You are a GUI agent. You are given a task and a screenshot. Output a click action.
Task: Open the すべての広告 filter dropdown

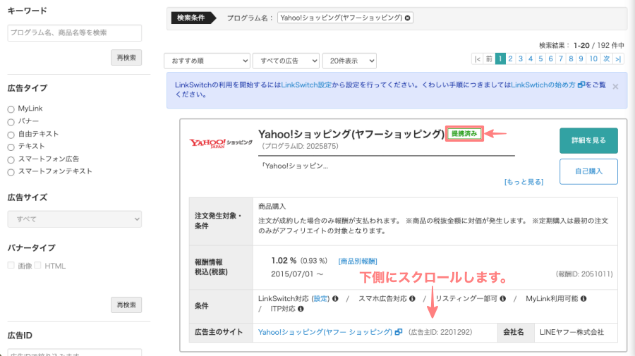click(286, 61)
